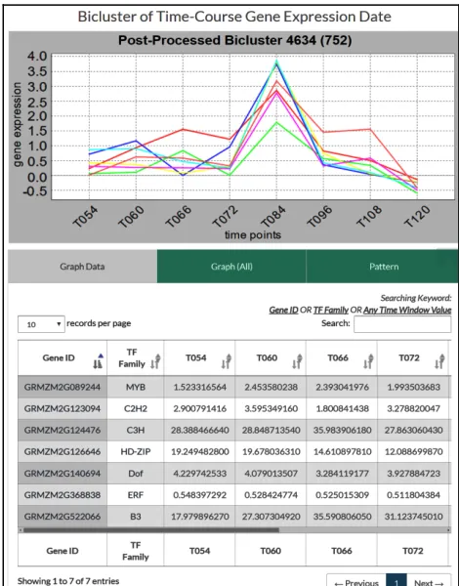Click value 17.979896270 in B3 row
The height and width of the screenshot is (586, 459).
point(199,517)
